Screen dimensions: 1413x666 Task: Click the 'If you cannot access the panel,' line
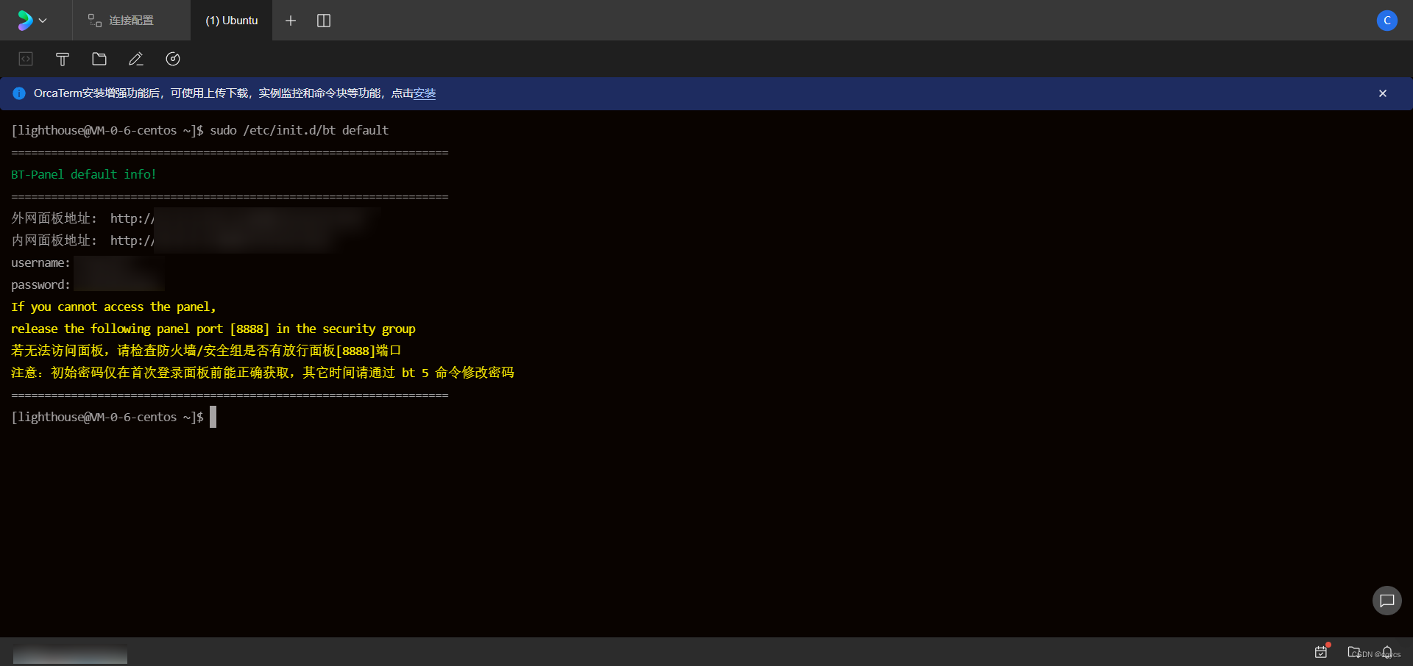pyautogui.click(x=113, y=307)
